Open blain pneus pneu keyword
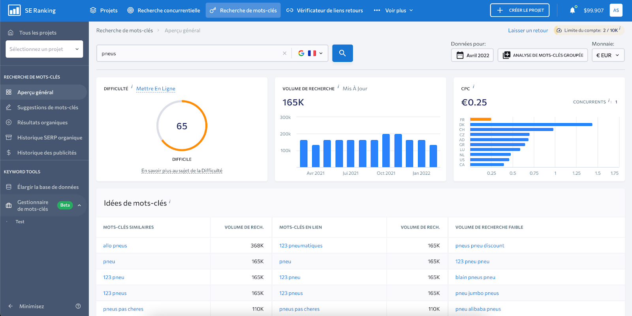Screen dimensions: 632x316 point(475,277)
